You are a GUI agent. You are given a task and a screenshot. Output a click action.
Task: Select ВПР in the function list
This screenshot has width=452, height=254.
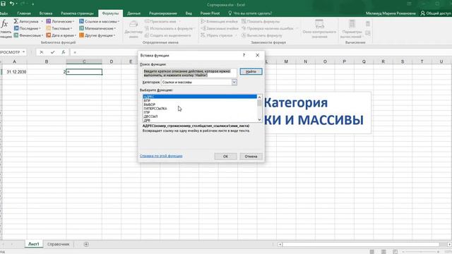tap(199, 100)
